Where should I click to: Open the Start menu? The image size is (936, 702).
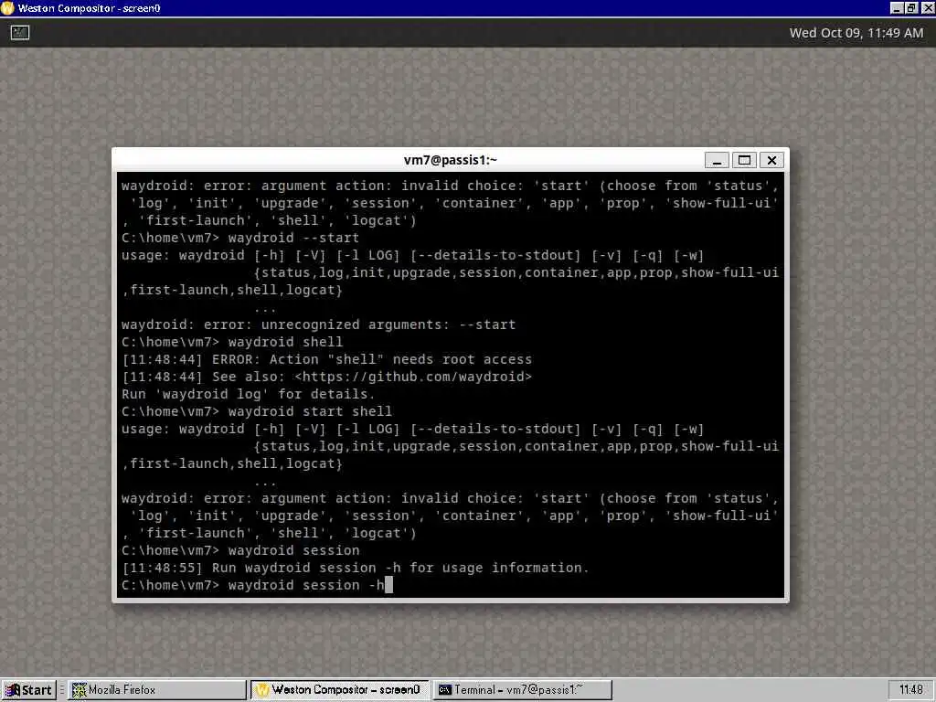(x=28, y=690)
